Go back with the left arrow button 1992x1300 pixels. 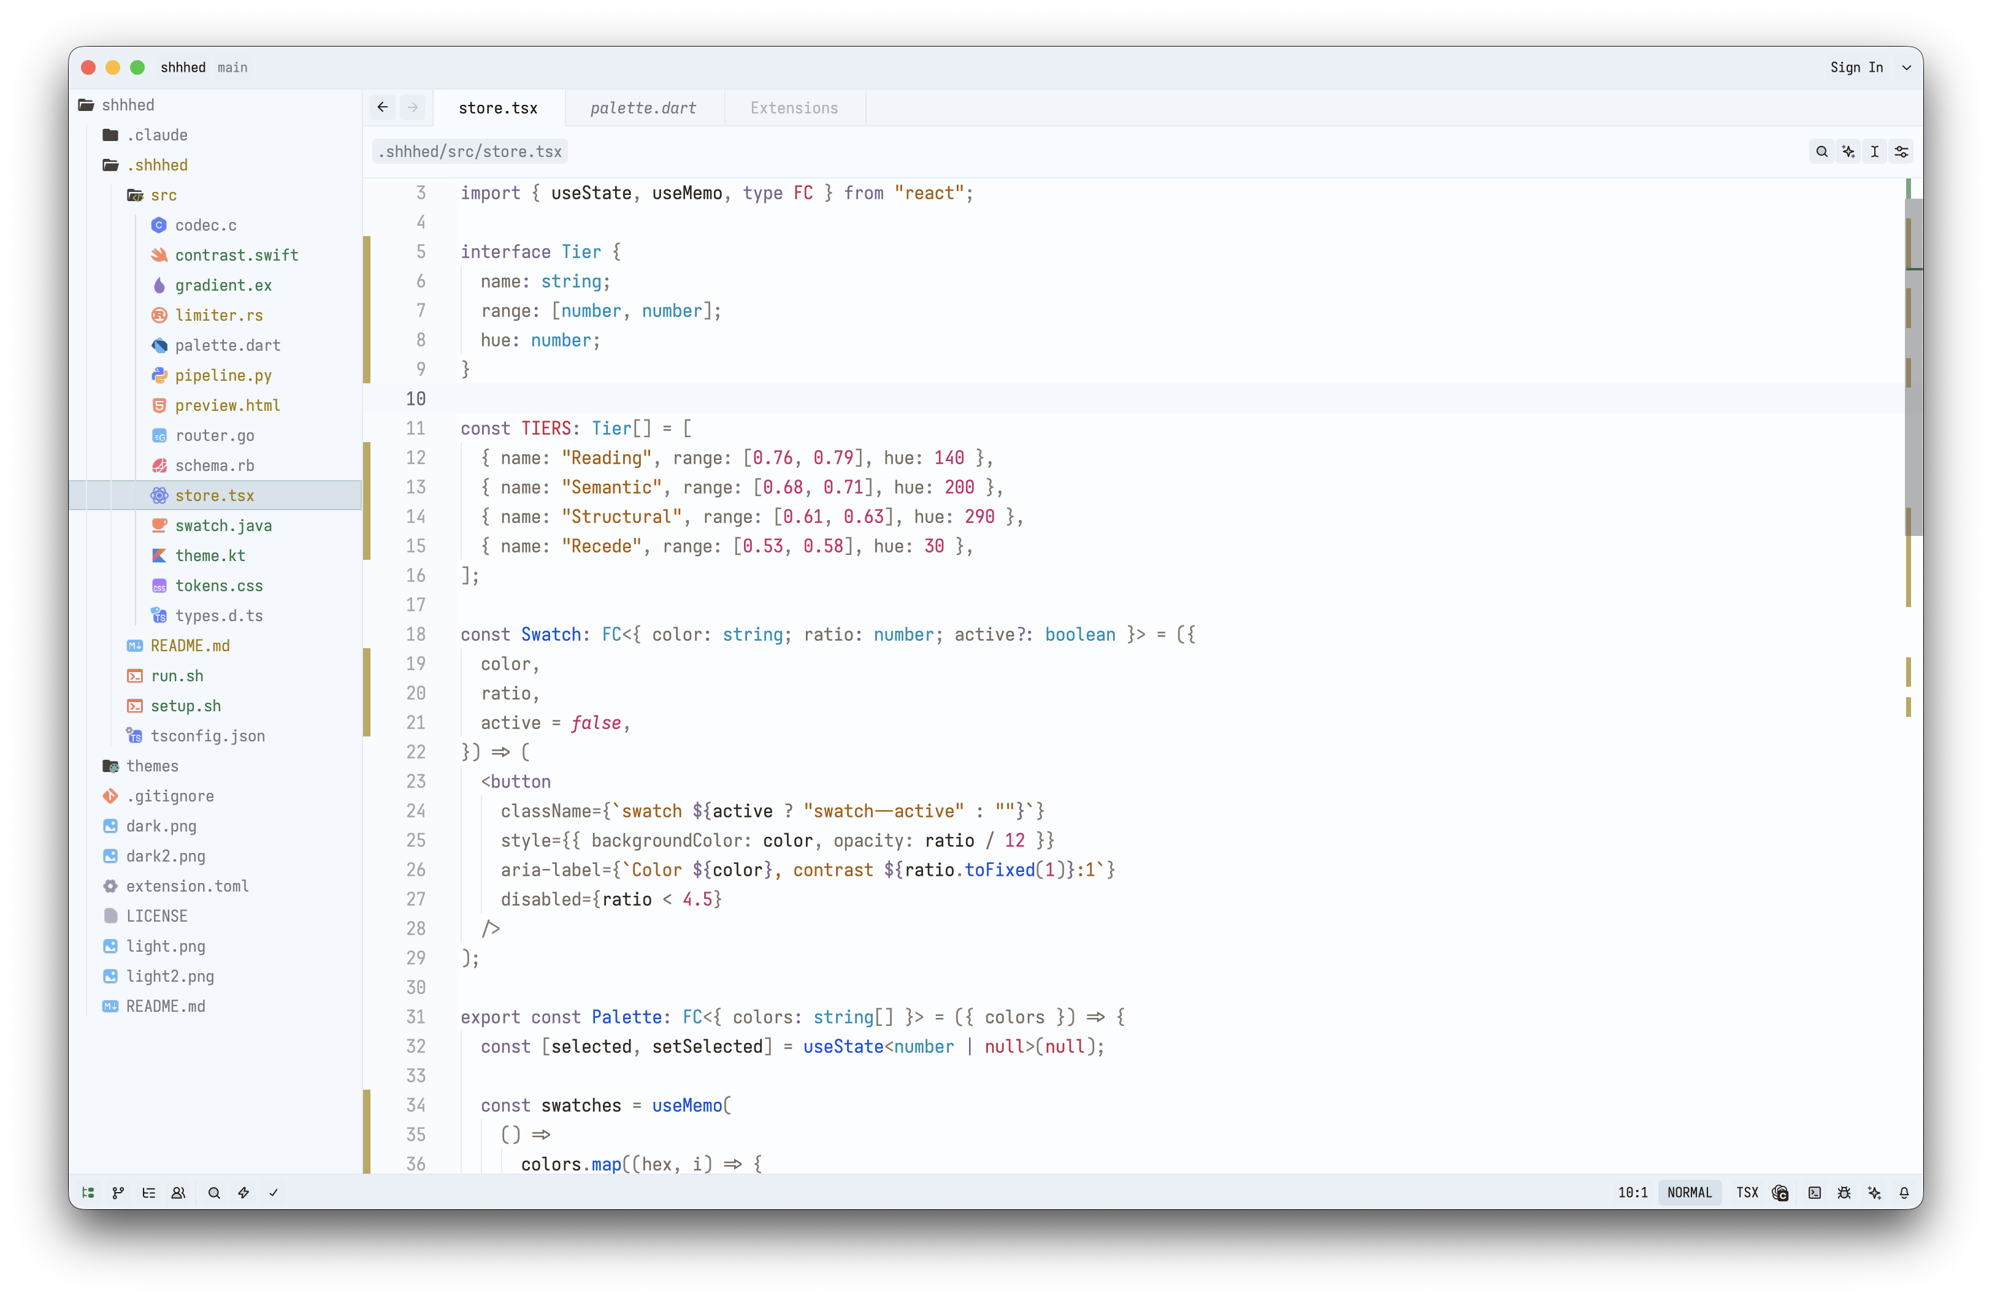coord(383,107)
